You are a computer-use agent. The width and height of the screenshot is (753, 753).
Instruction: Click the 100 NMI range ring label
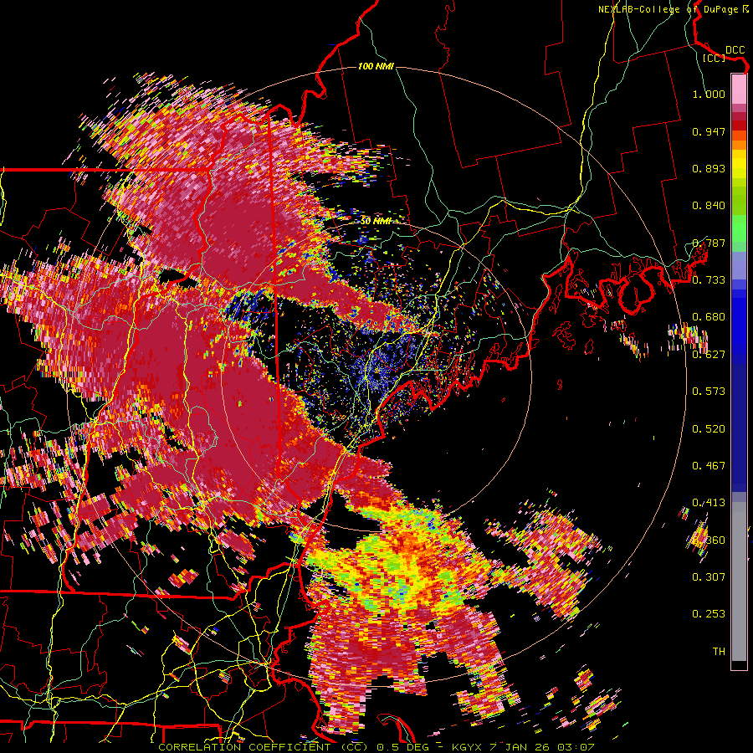point(376,66)
